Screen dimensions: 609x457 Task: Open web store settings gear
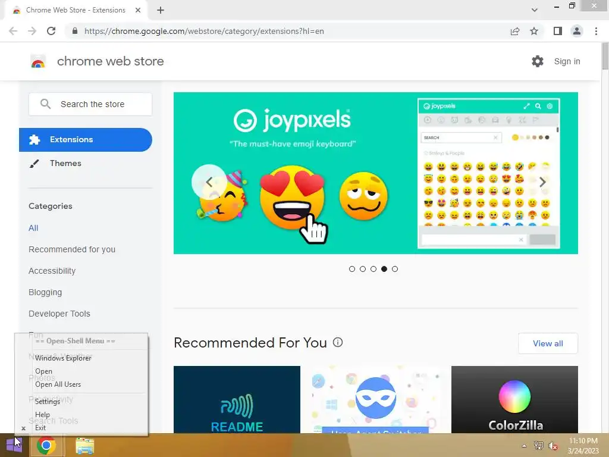point(538,61)
